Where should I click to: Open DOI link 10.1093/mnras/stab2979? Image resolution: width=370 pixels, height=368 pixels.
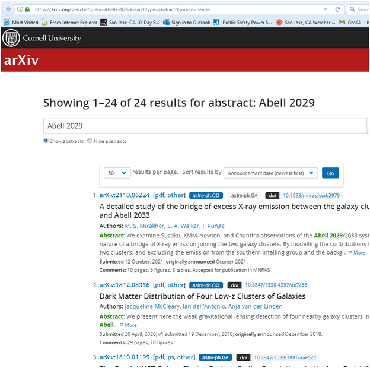(x=311, y=195)
